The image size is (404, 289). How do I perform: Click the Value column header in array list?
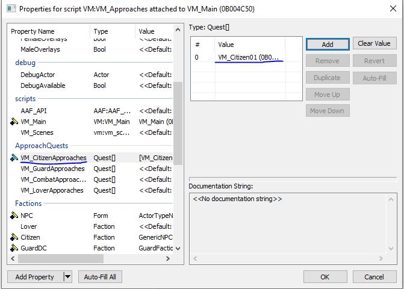pos(250,45)
